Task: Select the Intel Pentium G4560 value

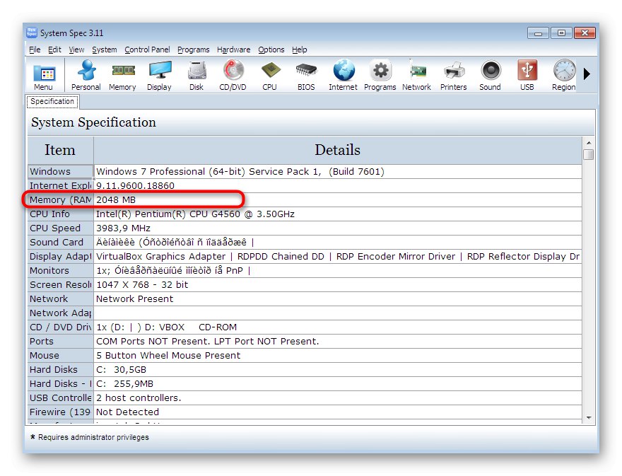Action: click(x=338, y=214)
